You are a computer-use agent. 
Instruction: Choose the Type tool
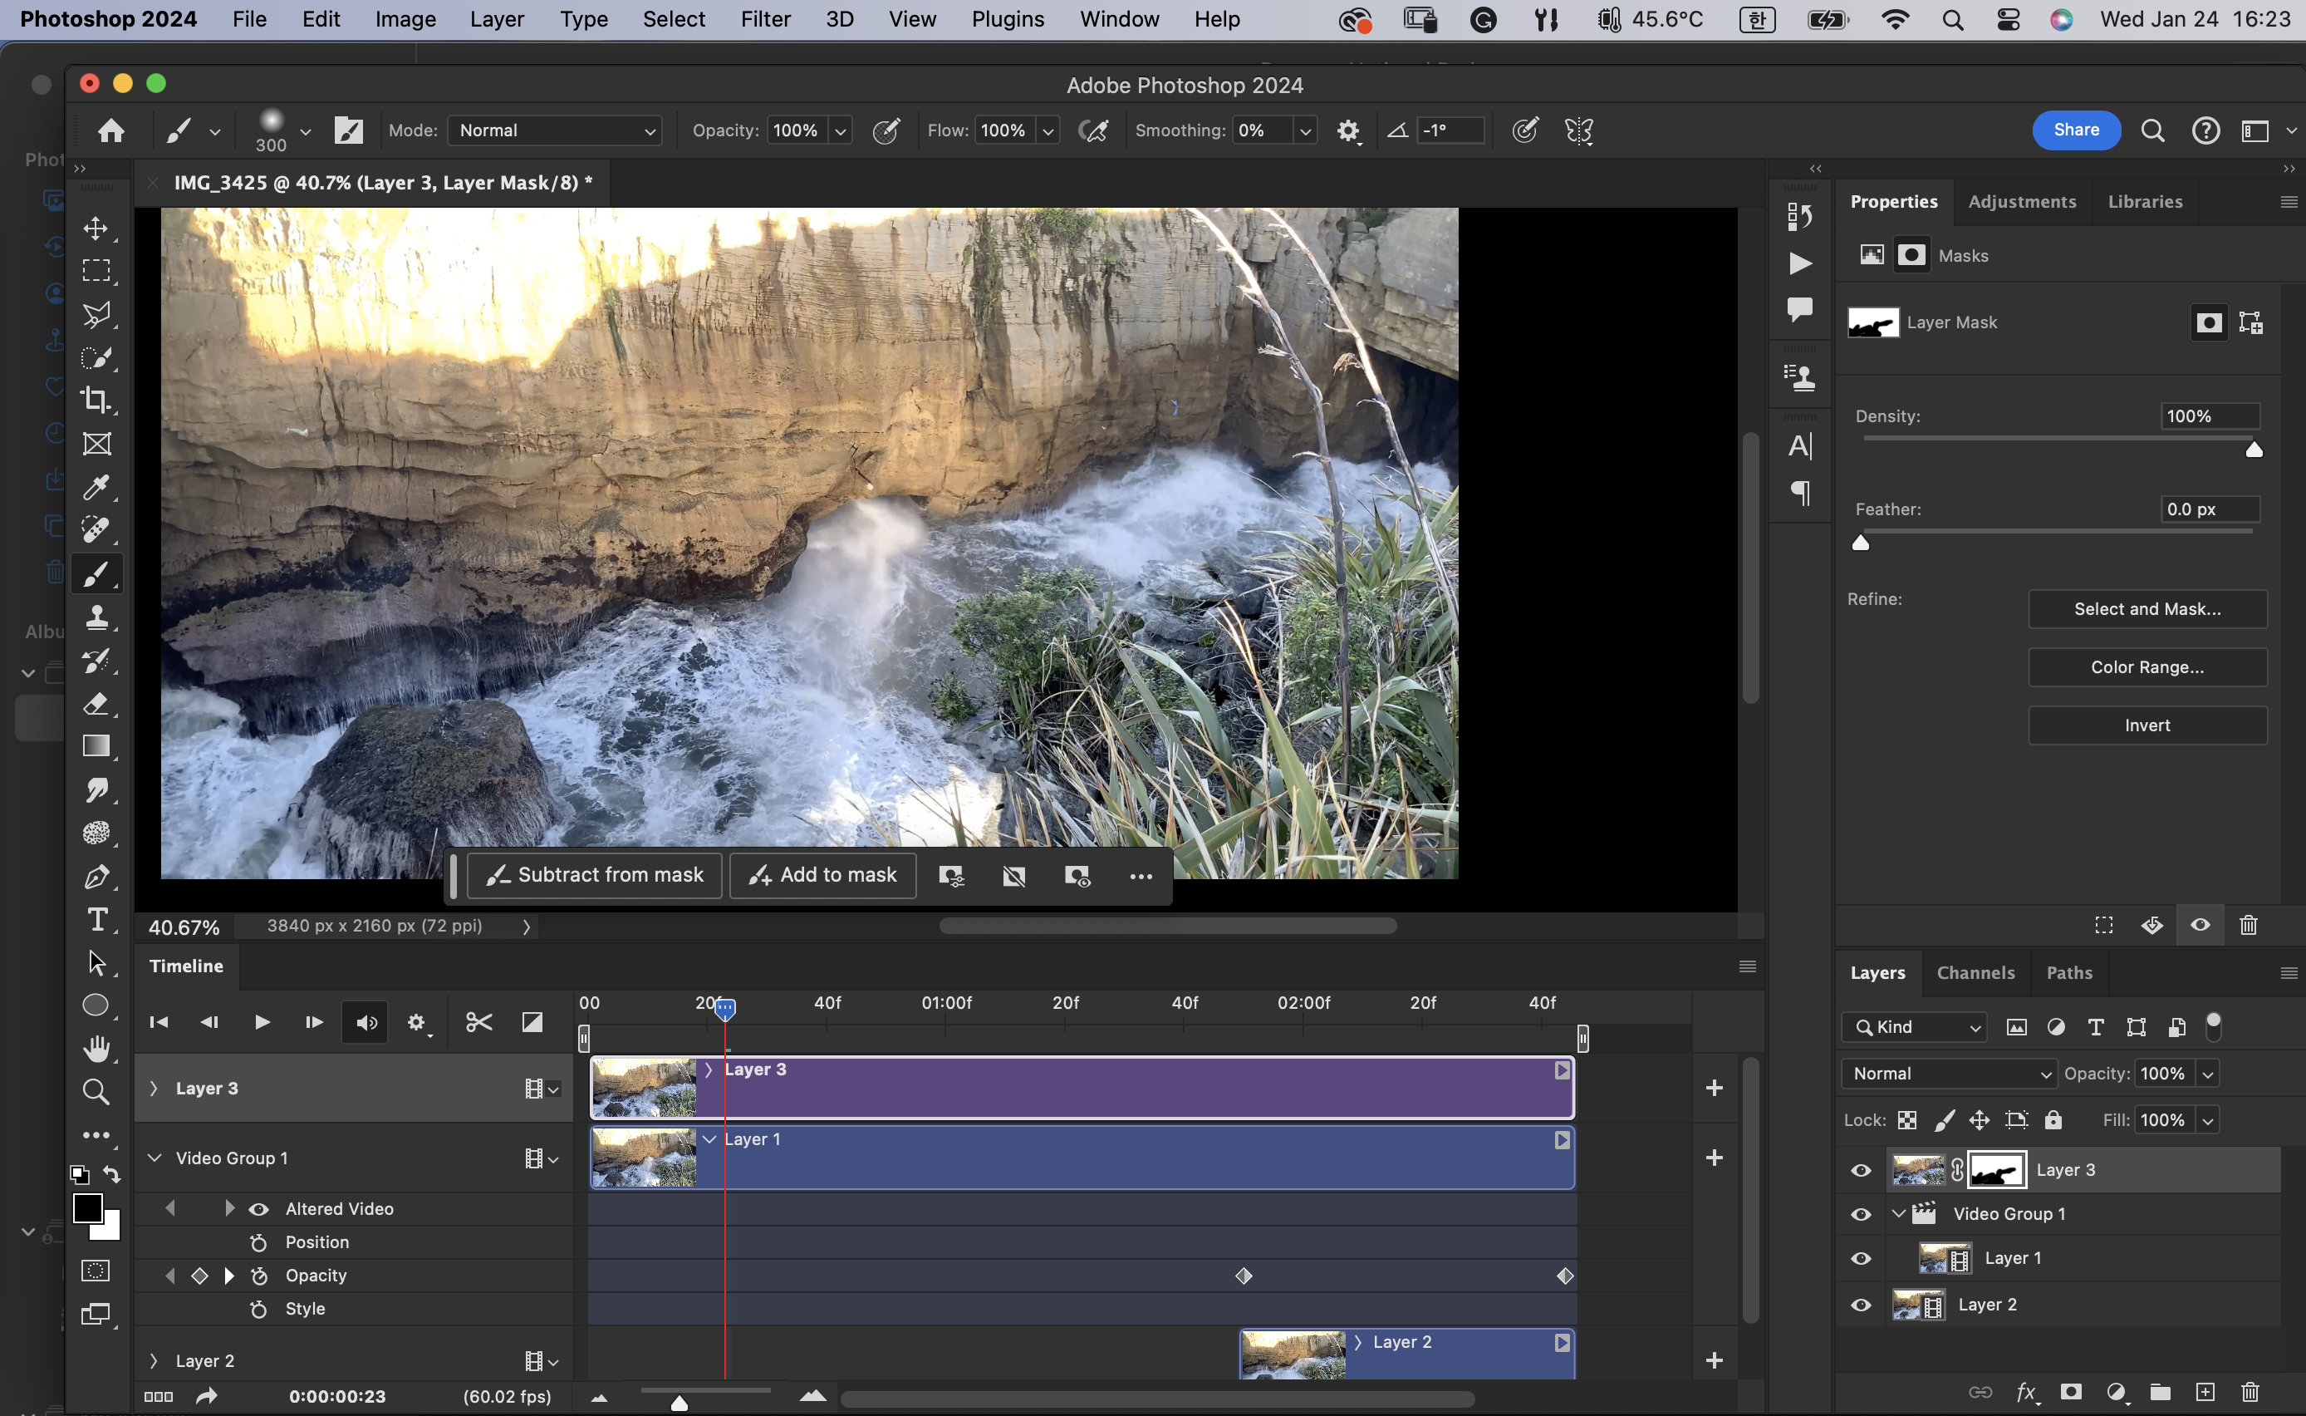(x=96, y=920)
